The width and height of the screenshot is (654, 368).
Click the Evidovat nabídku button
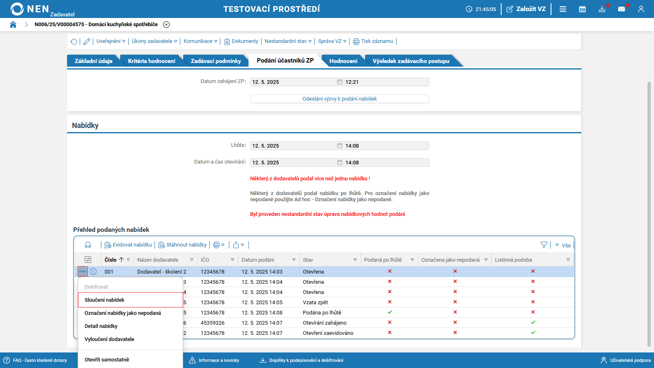click(x=128, y=245)
